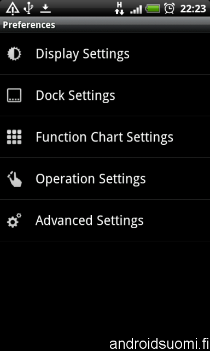Tap the Dock Settings dock icon
The image size is (210, 351).
[14, 95]
